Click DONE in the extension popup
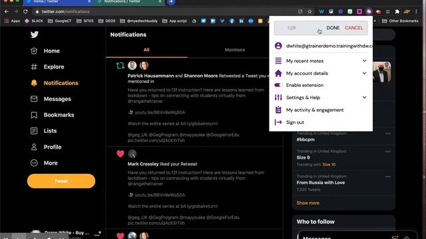426x239 pixels. (333, 28)
